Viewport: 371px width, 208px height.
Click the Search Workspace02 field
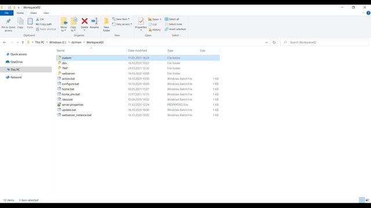(x=325, y=42)
